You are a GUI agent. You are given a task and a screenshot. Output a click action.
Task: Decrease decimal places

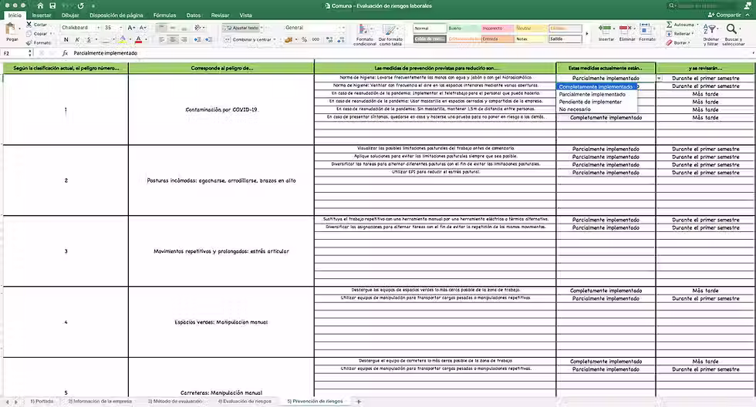click(x=341, y=39)
